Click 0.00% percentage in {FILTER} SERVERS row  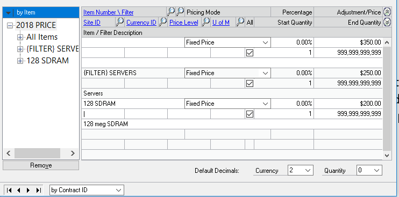point(292,73)
